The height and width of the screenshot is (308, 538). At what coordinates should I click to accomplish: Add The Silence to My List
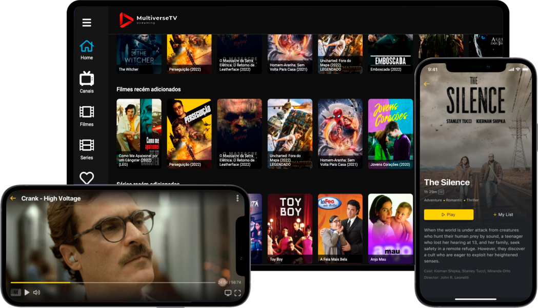[x=503, y=215]
